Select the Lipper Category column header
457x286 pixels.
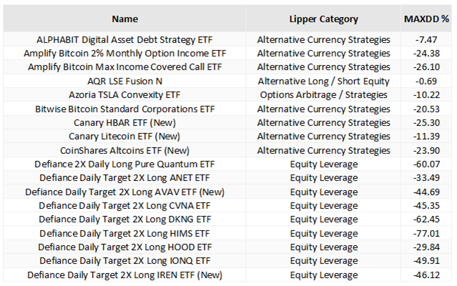click(323, 19)
